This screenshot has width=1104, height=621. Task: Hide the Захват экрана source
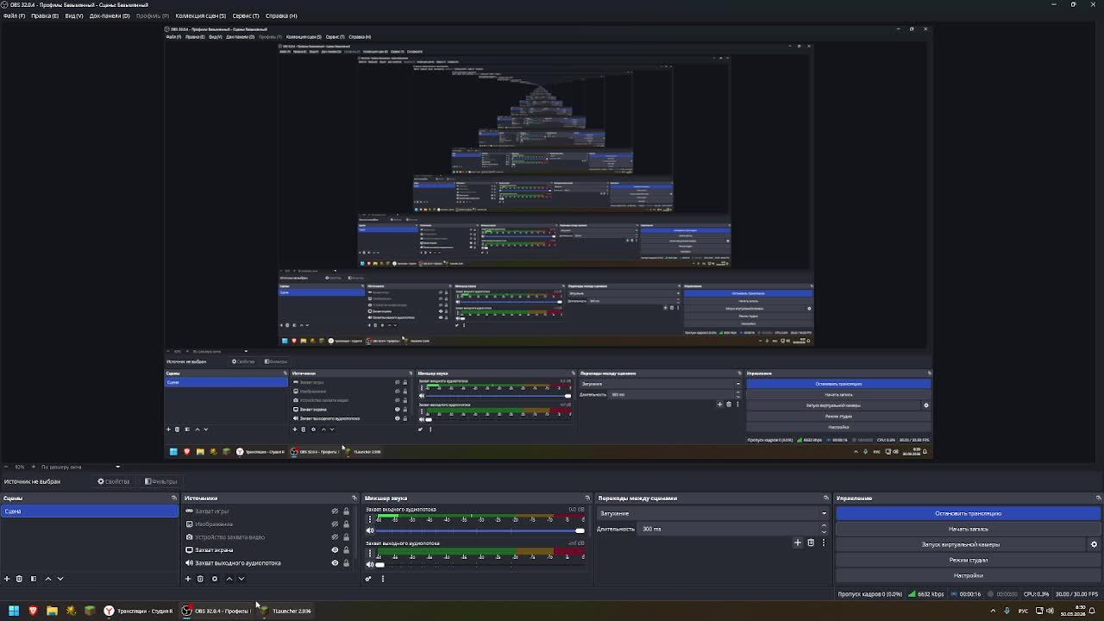[x=336, y=550]
